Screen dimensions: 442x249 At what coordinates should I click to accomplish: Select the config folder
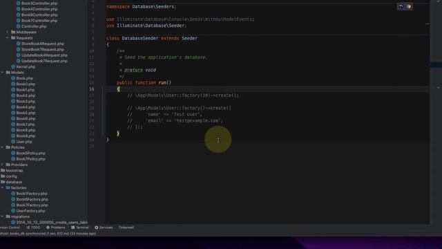(9, 176)
